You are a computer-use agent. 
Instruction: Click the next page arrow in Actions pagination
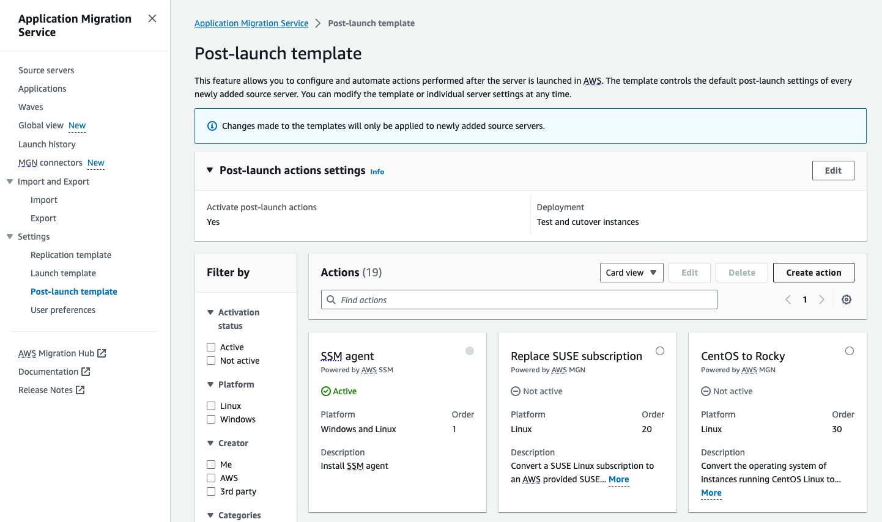pyautogui.click(x=822, y=300)
